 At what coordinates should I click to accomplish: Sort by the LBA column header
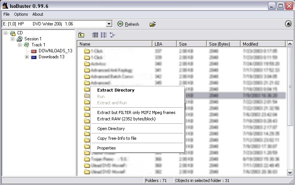pos(164,44)
